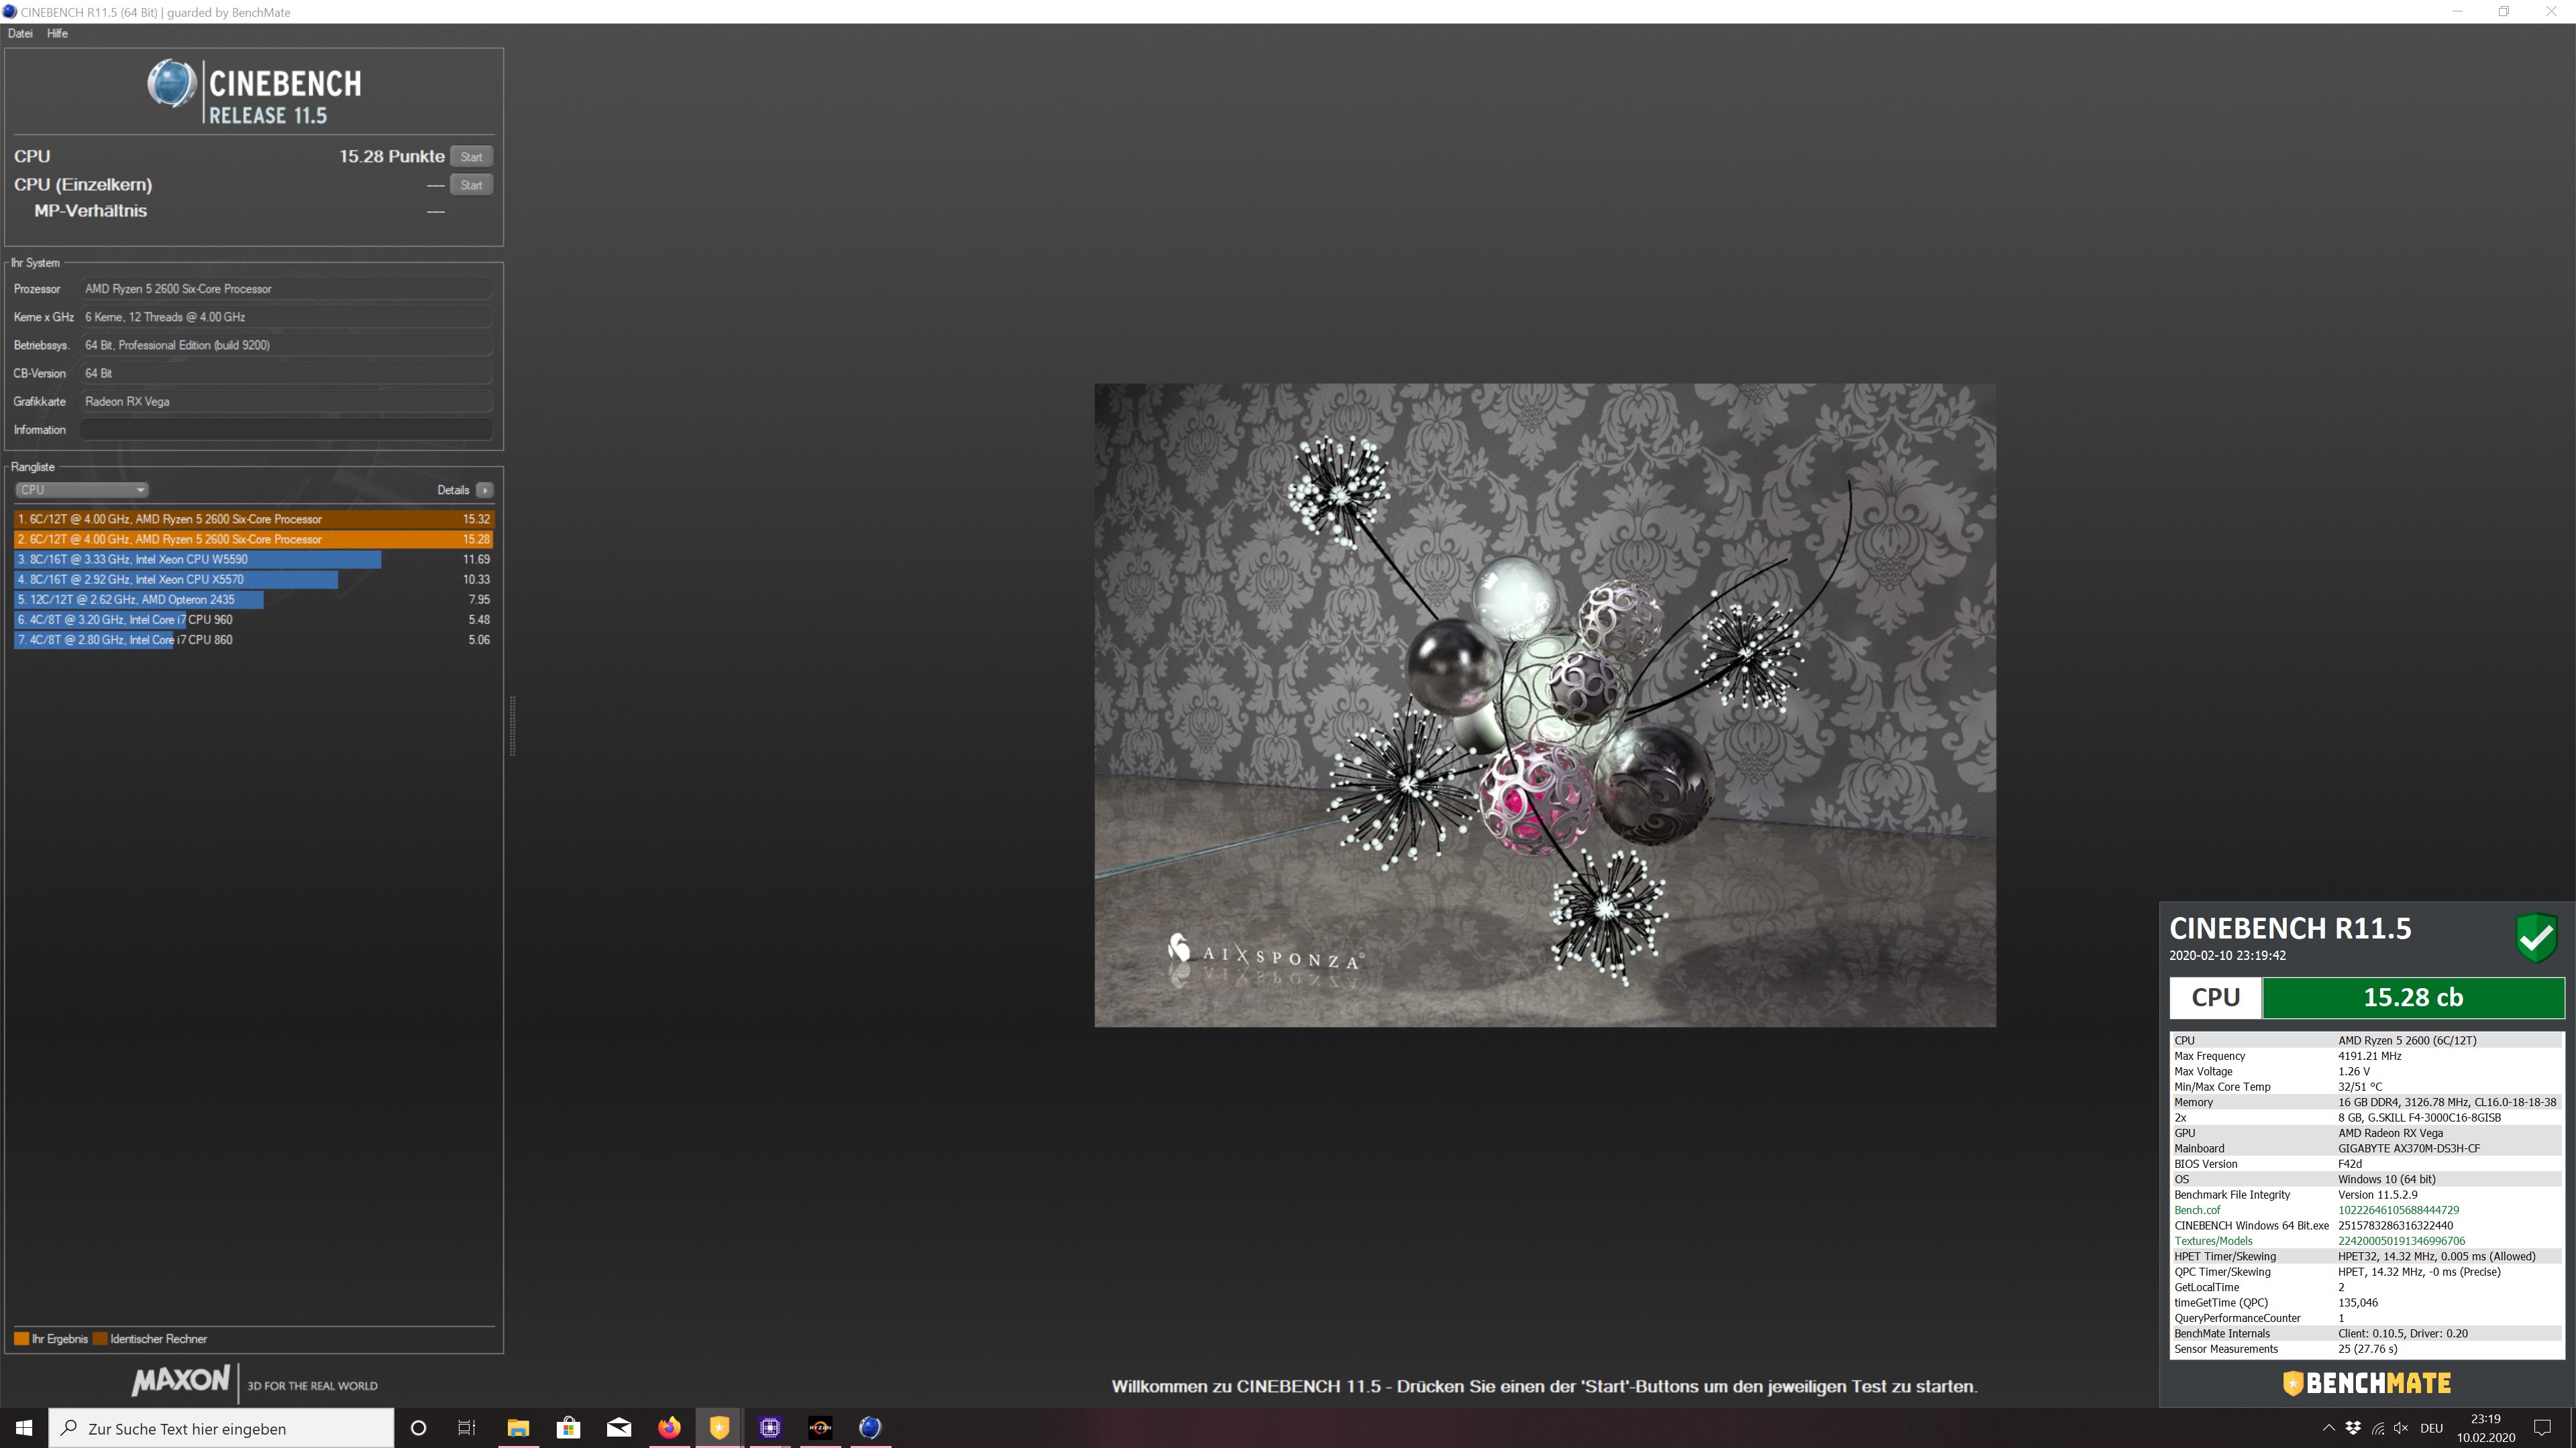Click the muted volume tray icon
2576x1448 pixels.
pyautogui.click(x=2401, y=1428)
